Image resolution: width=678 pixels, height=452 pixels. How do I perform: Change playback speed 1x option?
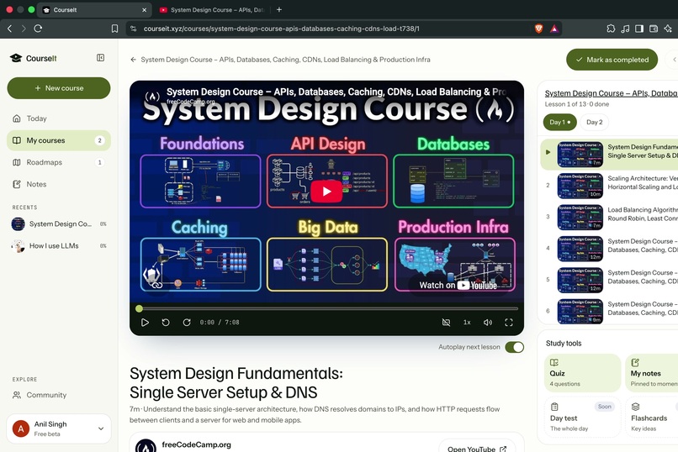pos(467,322)
